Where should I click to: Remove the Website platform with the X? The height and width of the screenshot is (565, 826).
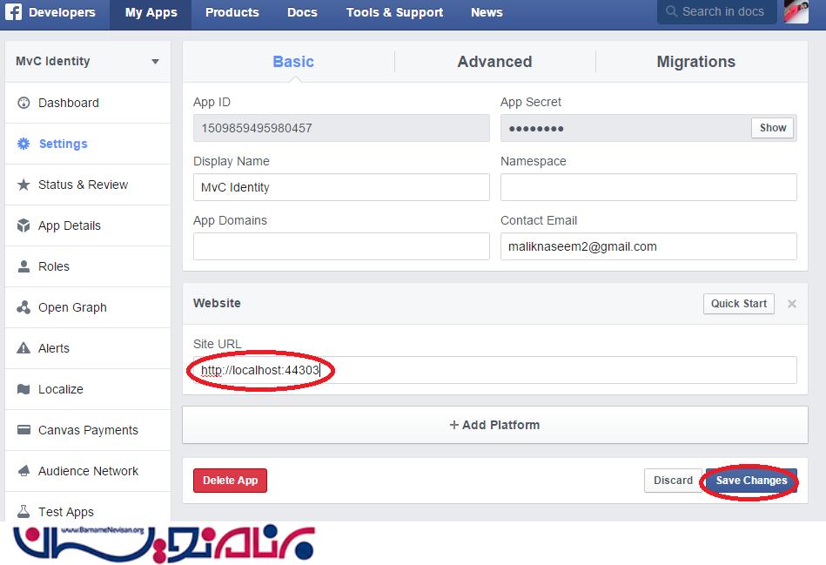pyautogui.click(x=792, y=304)
